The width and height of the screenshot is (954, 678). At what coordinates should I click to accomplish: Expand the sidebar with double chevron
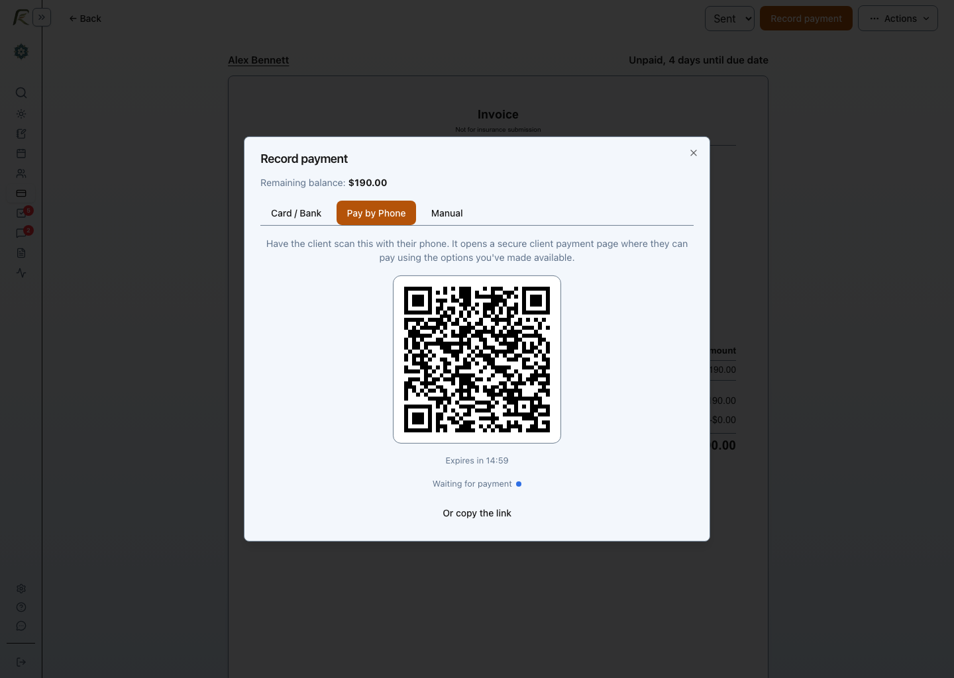click(x=42, y=17)
